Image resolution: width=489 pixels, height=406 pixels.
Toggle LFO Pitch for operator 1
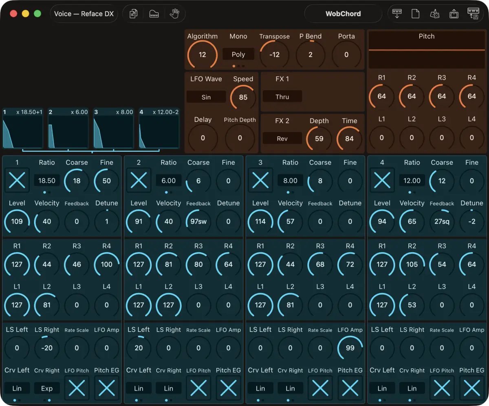pos(77,388)
